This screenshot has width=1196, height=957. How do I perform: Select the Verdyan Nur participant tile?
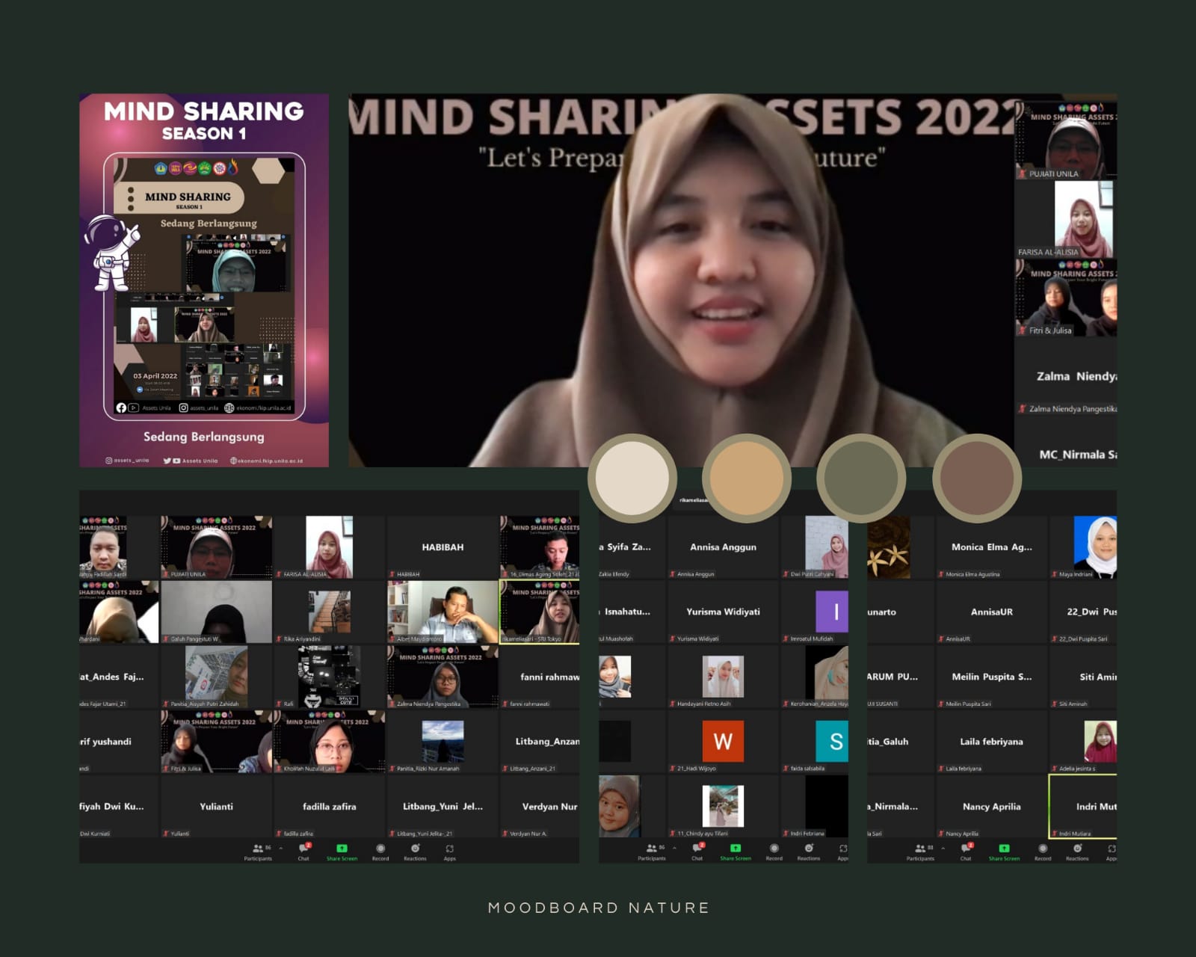pos(540,806)
